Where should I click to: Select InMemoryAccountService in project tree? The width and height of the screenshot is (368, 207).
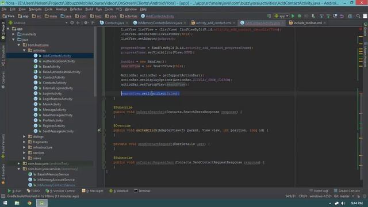[56, 180]
